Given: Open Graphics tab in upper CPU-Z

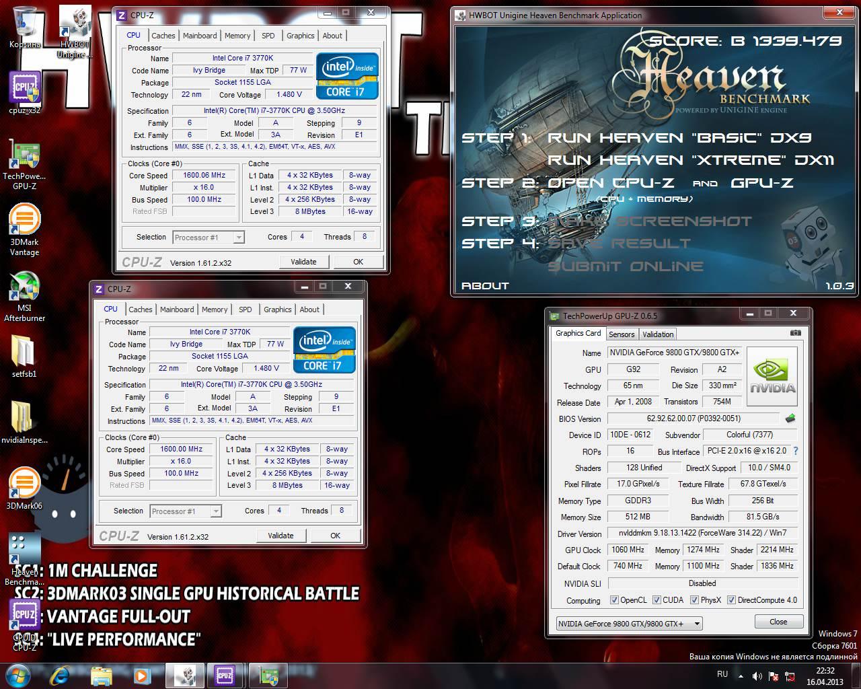Looking at the screenshot, I should pos(300,36).
